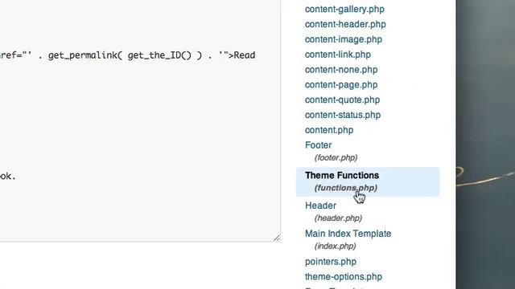Open the Footer template link
Screen dimensions: 515x289
click(x=319, y=145)
